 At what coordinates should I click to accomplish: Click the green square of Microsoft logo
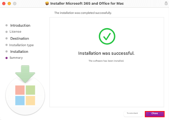(x=30, y=90)
